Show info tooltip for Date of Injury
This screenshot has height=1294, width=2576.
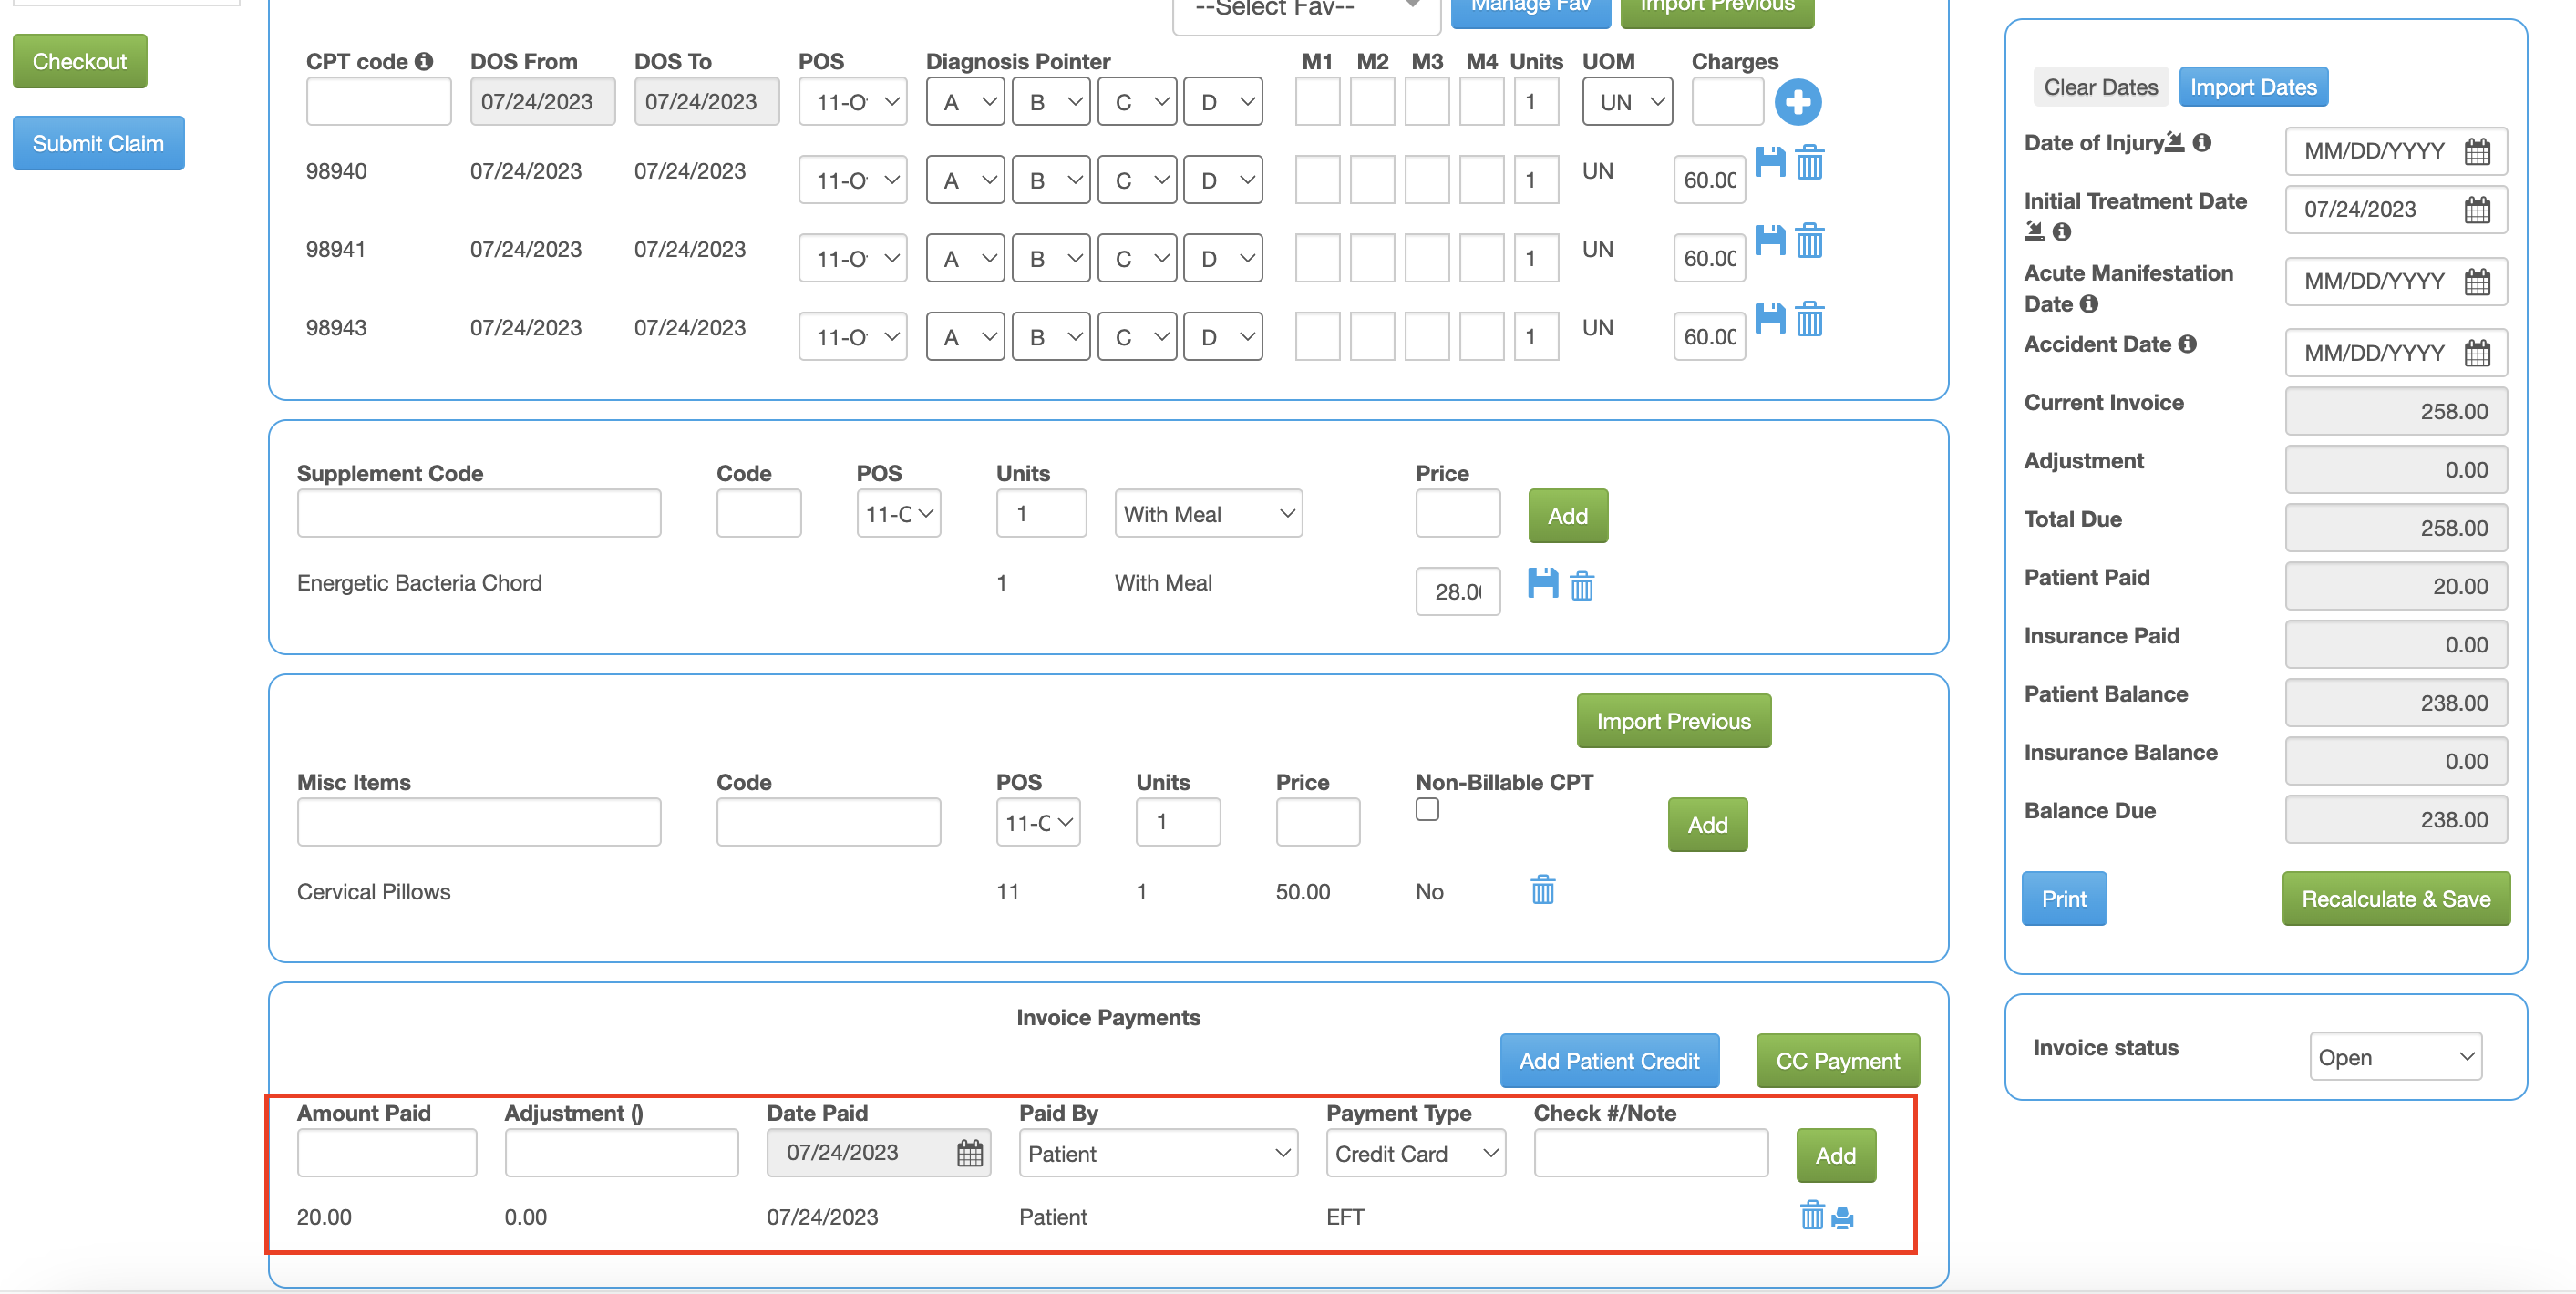(x=2201, y=143)
